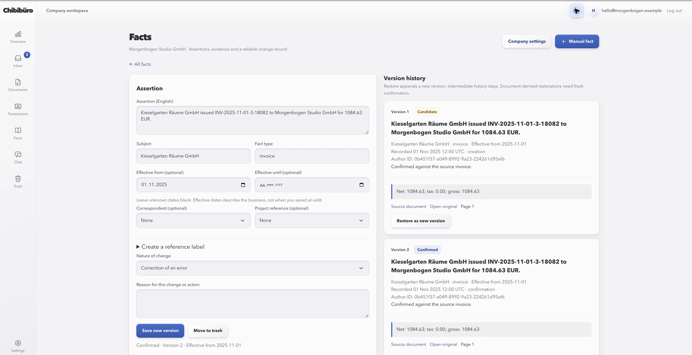This screenshot has width=692, height=355.
Task: Open the Documents file icon
Action: click(x=18, y=82)
